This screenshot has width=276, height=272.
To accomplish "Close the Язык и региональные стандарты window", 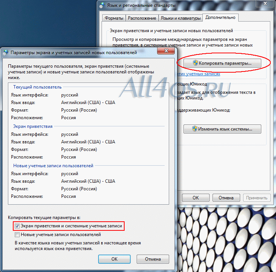I will point(265,3).
